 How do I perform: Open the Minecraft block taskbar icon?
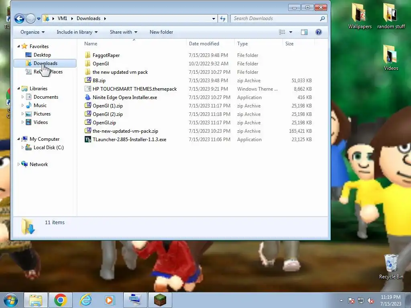point(160,300)
